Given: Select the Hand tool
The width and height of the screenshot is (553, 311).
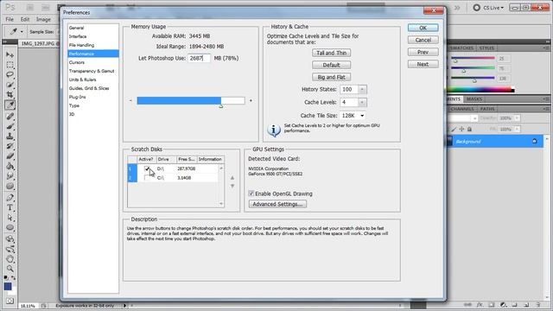Looking at the screenshot, I should (x=10, y=259).
